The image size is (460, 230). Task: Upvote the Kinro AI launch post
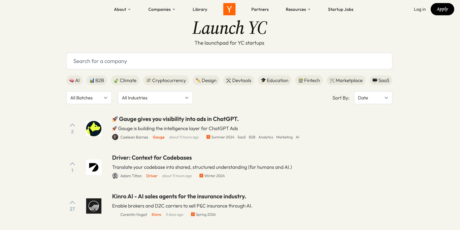72,203
